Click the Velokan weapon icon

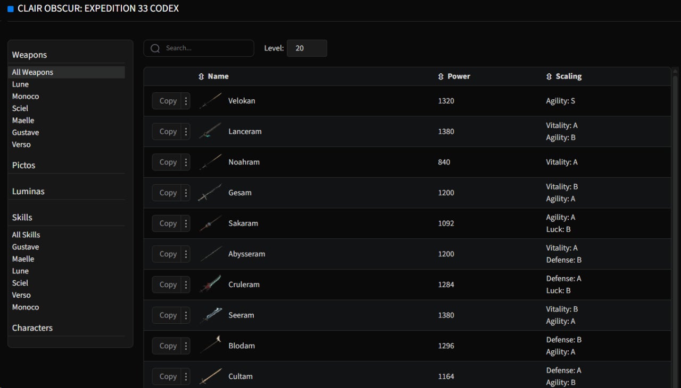[211, 101]
